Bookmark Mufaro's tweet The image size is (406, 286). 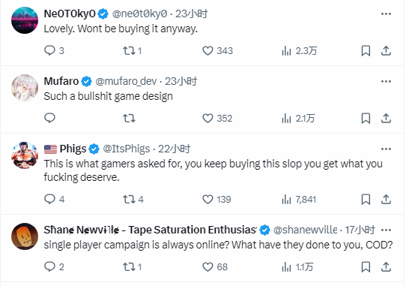[x=366, y=119]
